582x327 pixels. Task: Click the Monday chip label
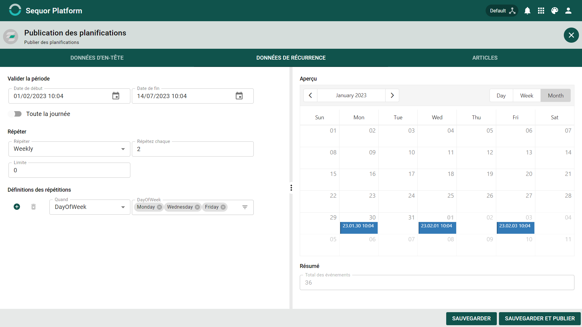(146, 207)
